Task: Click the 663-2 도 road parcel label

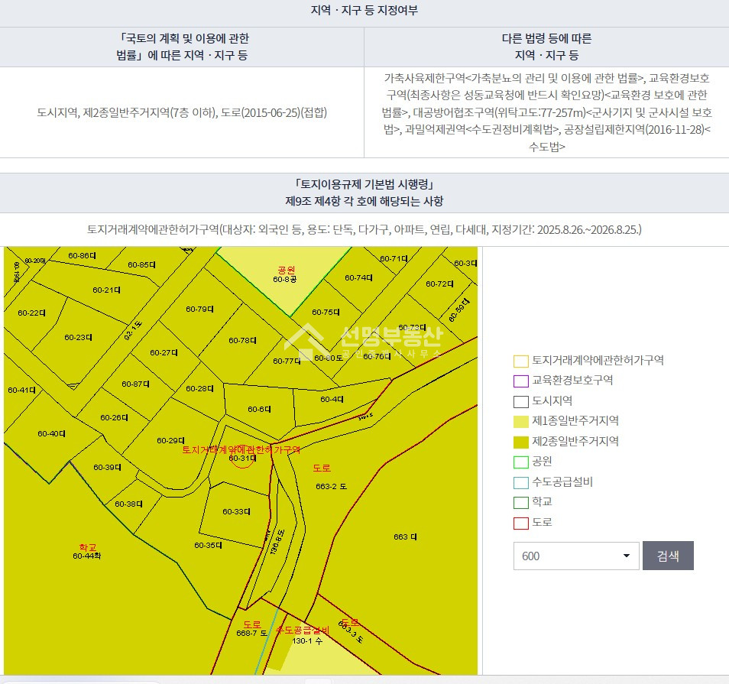Action: pos(331,486)
